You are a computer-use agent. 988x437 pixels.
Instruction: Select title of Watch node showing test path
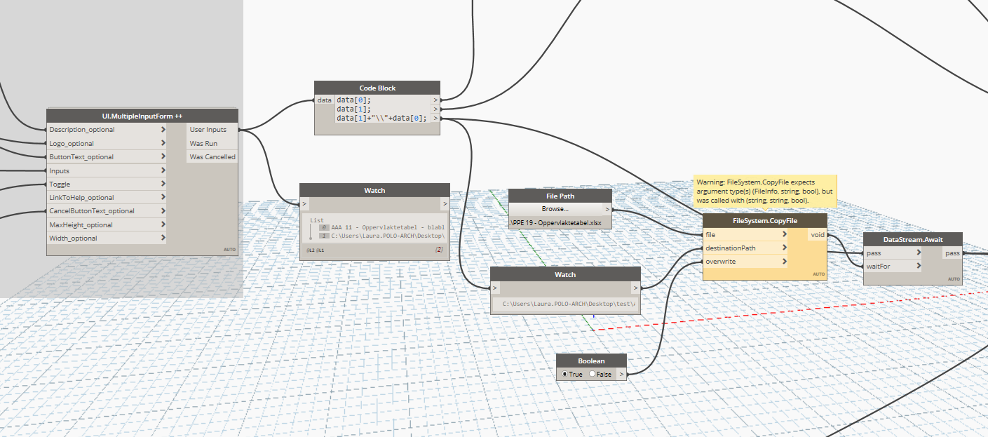pyautogui.click(x=565, y=274)
